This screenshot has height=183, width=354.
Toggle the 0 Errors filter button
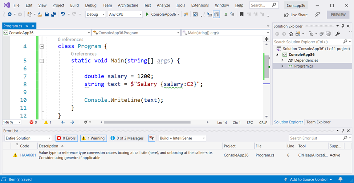[x=66, y=138]
